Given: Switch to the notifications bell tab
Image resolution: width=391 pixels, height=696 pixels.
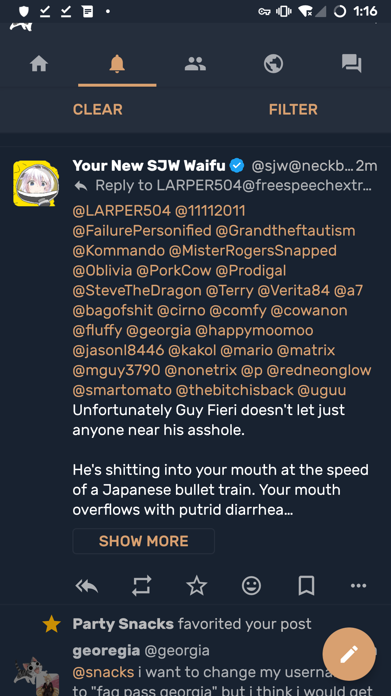Looking at the screenshot, I should (x=117, y=64).
